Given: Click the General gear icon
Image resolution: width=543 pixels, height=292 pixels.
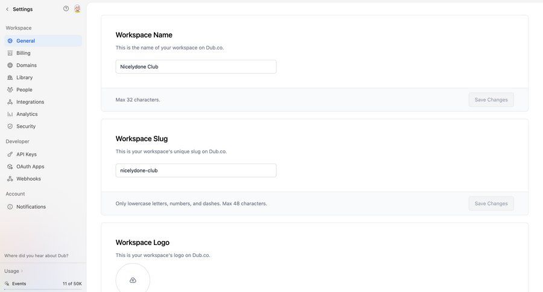Looking at the screenshot, I should tap(10, 41).
